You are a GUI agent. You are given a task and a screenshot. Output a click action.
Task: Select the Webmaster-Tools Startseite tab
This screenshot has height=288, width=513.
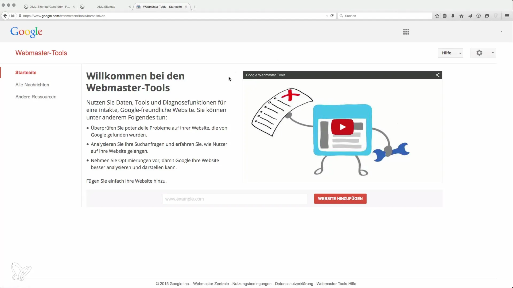point(162,7)
